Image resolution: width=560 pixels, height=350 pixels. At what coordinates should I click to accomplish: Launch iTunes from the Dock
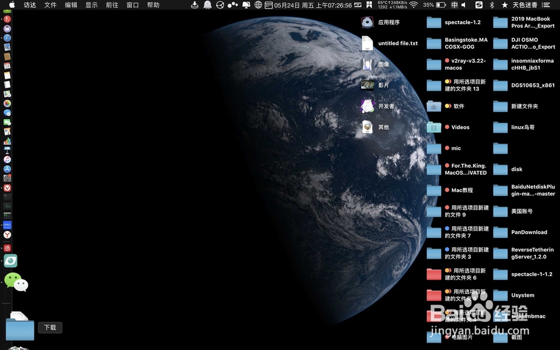7,160
